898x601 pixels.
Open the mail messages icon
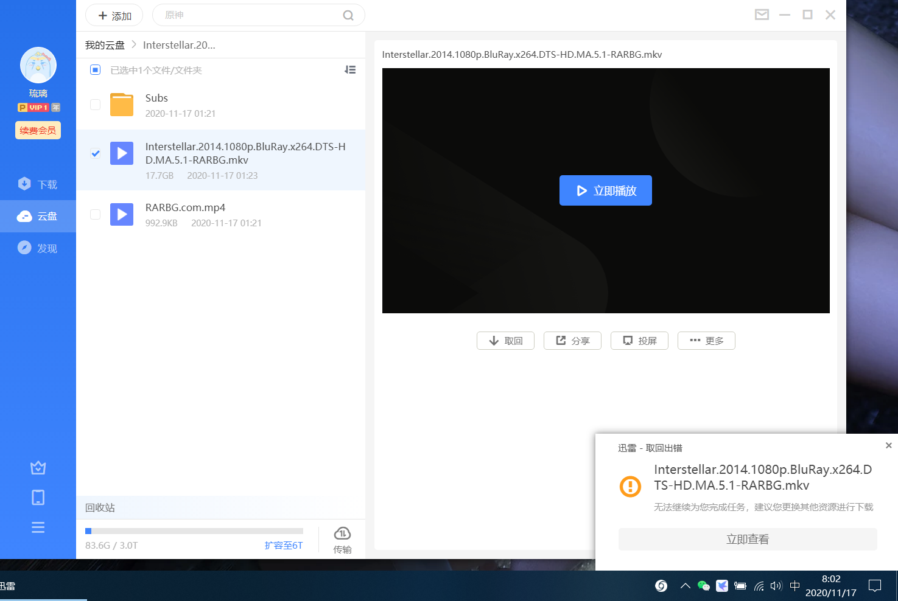tap(762, 15)
